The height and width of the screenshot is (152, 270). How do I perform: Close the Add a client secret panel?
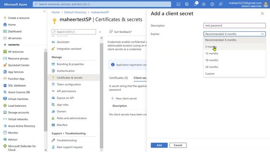262,14
